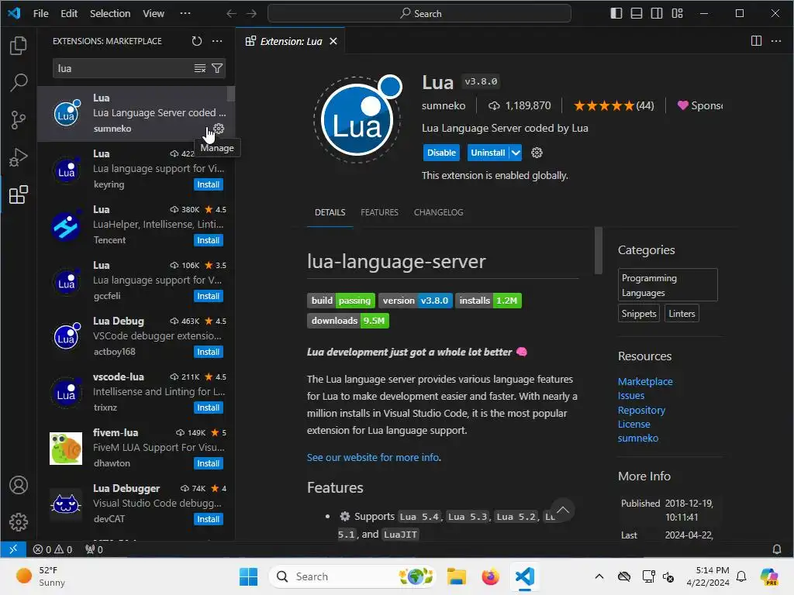The image size is (794, 595).
Task: Switch to the FEATURES tab
Action: (379, 212)
